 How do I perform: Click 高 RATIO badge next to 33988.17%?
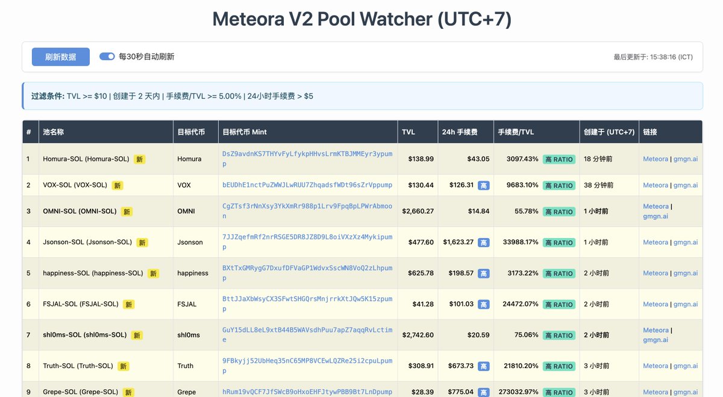(559, 242)
